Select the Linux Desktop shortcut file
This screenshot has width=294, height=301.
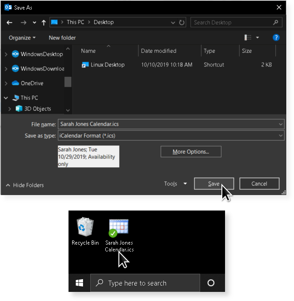tap(107, 65)
